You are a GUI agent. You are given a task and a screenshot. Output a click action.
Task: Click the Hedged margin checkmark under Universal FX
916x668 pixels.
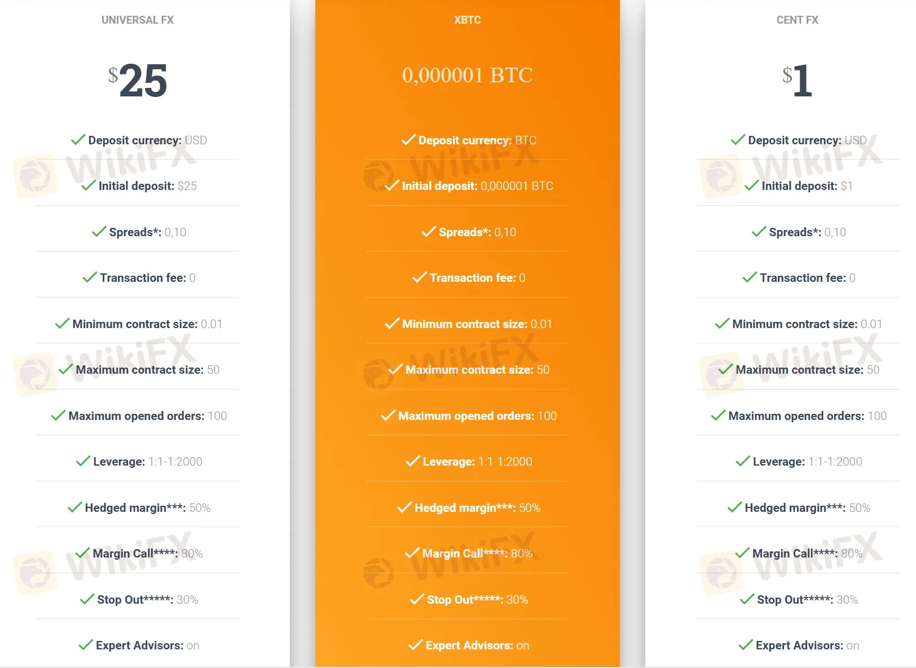point(75,507)
